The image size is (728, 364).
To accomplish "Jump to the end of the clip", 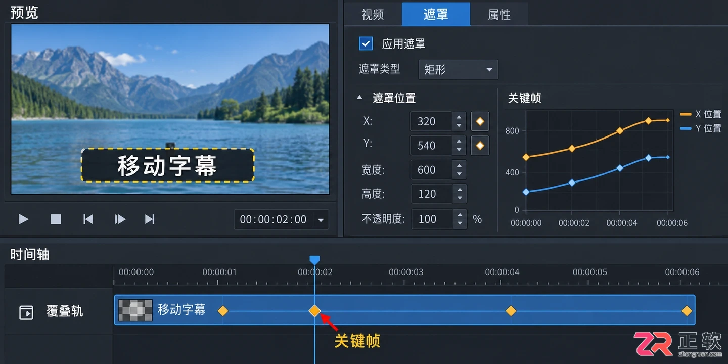I will pos(150,219).
